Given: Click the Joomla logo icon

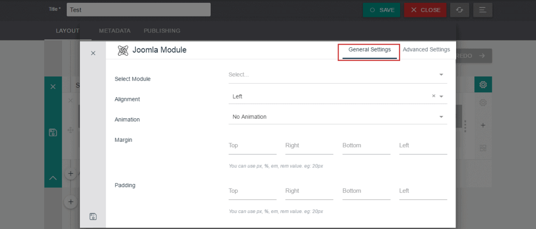Looking at the screenshot, I should (x=123, y=50).
